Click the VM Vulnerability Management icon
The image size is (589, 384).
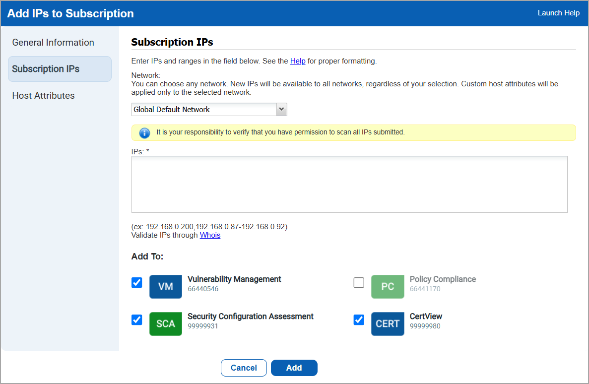point(165,286)
